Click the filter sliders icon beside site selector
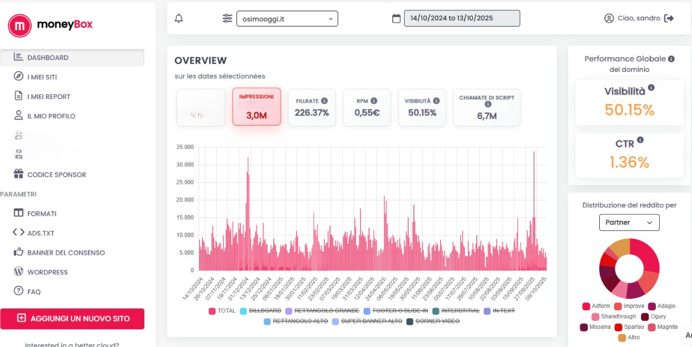This screenshot has height=347, width=692. pyautogui.click(x=227, y=19)
